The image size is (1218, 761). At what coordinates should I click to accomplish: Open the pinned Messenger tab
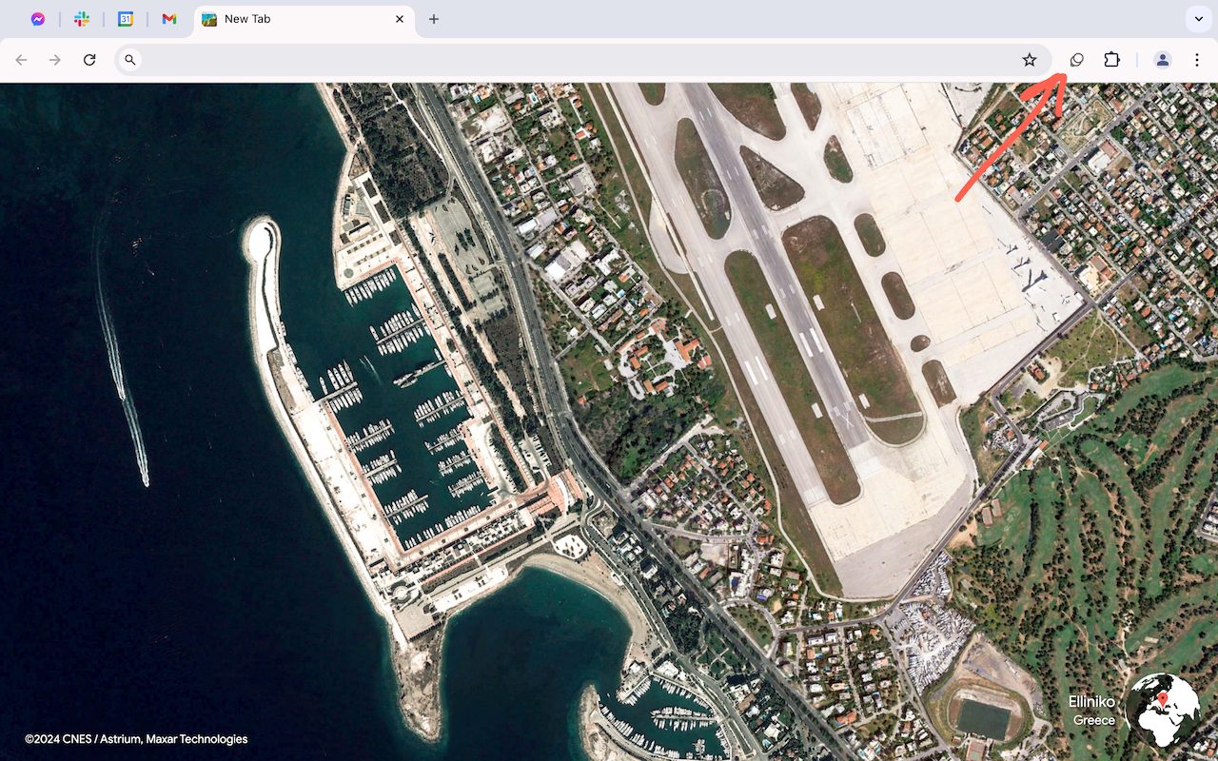pyautogui.click(x=38, y=19)
